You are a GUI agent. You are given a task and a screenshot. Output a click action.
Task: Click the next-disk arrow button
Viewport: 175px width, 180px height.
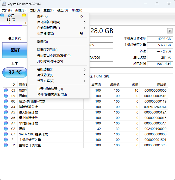(170, 31)
